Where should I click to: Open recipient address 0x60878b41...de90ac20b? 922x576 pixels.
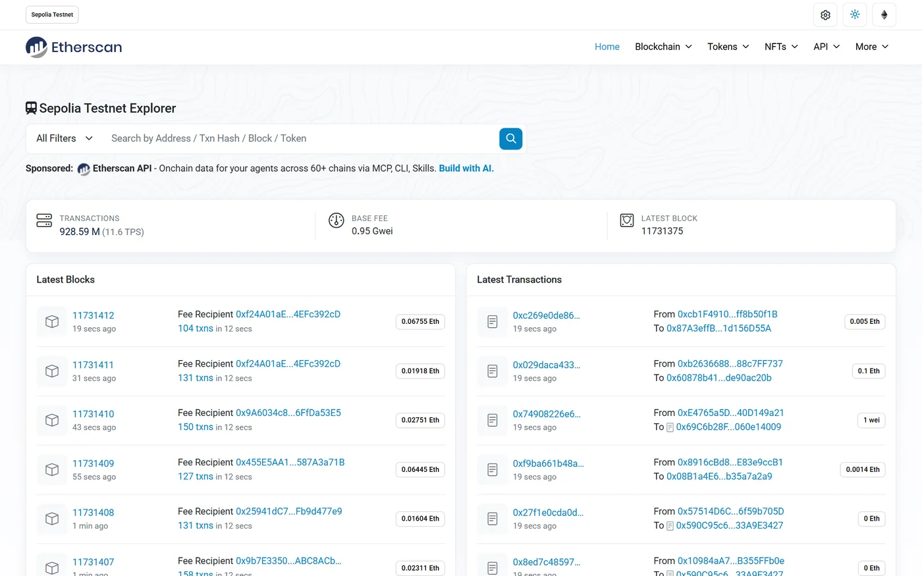719,378
